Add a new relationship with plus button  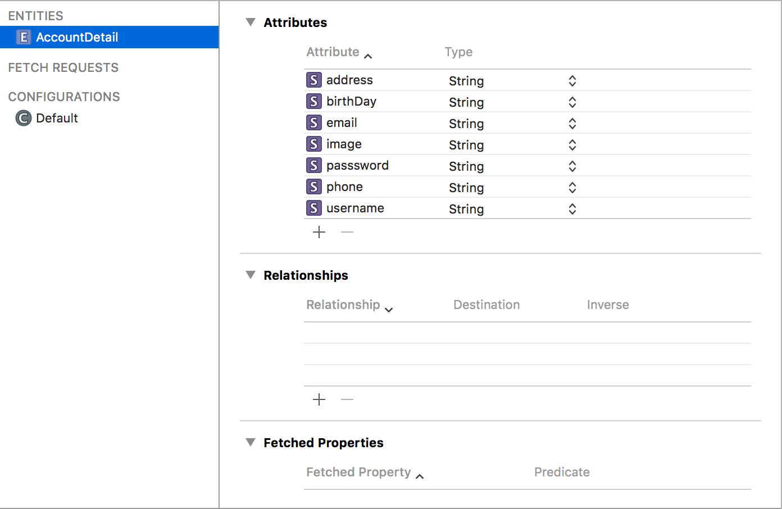319,399
